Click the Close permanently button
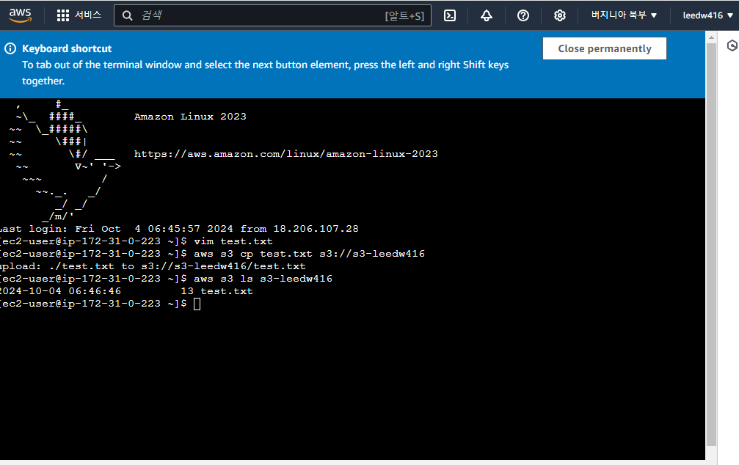Screen dimensions: 739x465 pyautogui.click(x=604, y=48)
